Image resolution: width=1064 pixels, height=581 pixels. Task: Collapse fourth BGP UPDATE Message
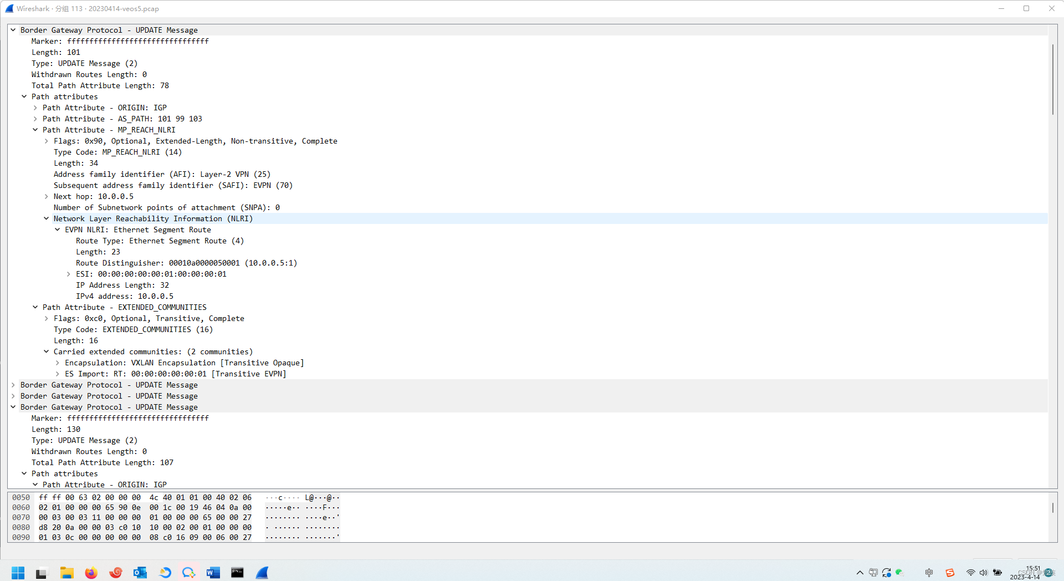point(13,407)
